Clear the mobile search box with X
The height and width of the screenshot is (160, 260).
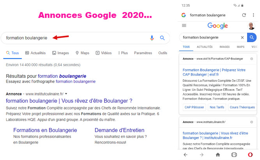tap(242, 37)
